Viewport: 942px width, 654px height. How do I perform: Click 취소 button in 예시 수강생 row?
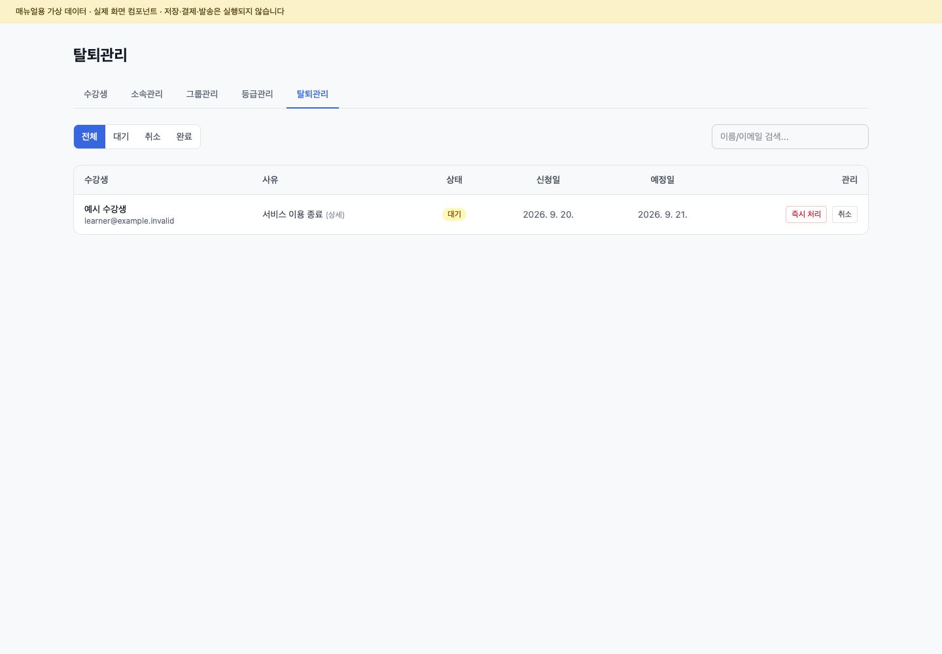845,215
